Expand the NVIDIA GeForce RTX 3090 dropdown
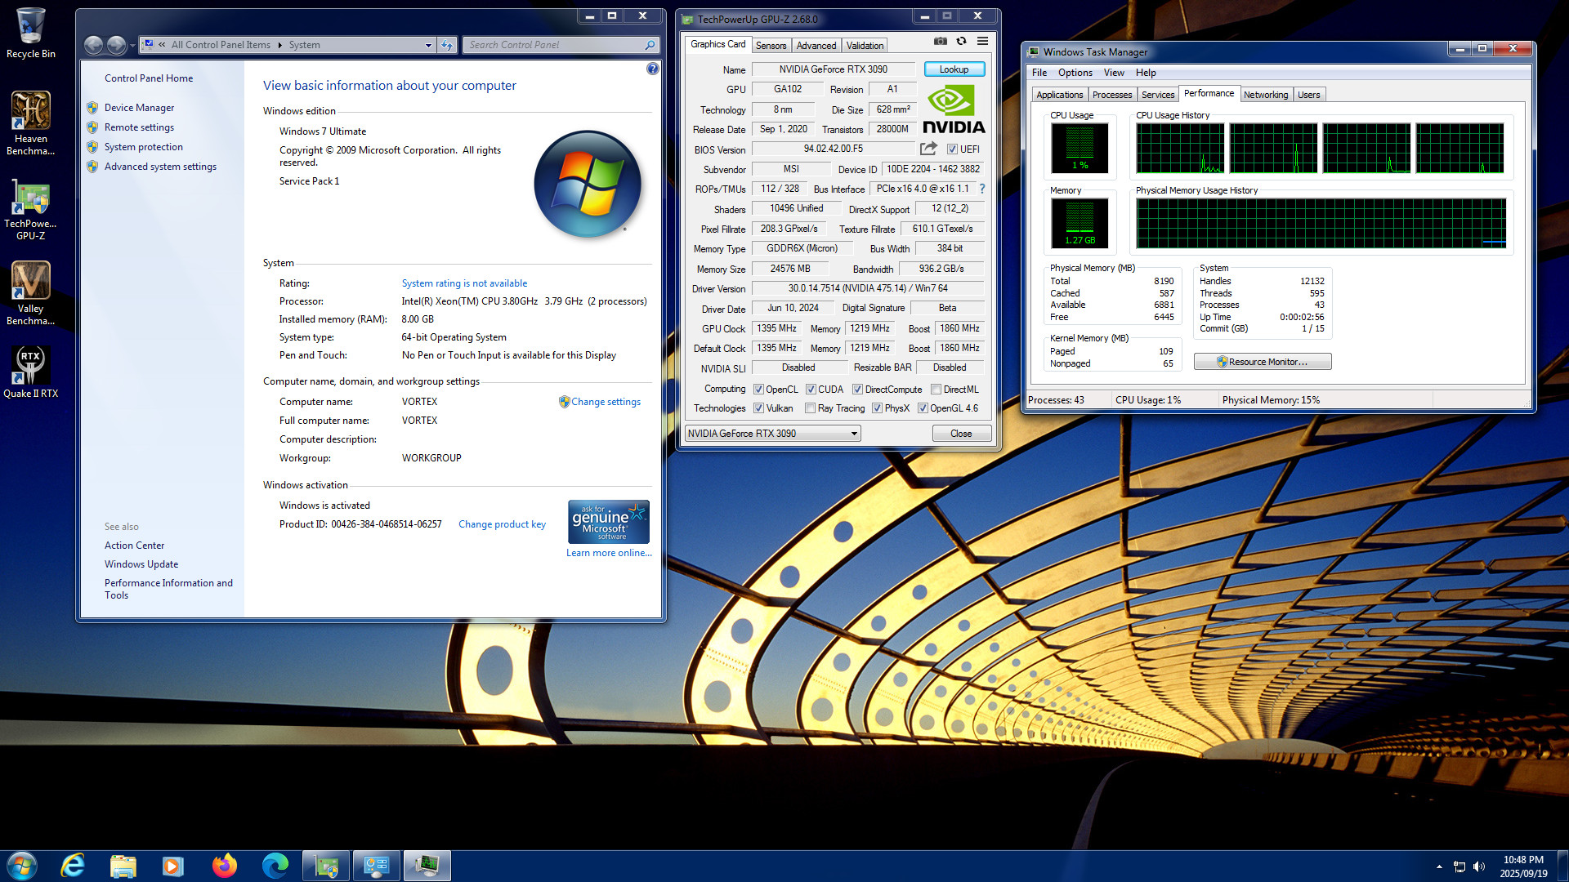1569x882 pixels. [854, 434]
